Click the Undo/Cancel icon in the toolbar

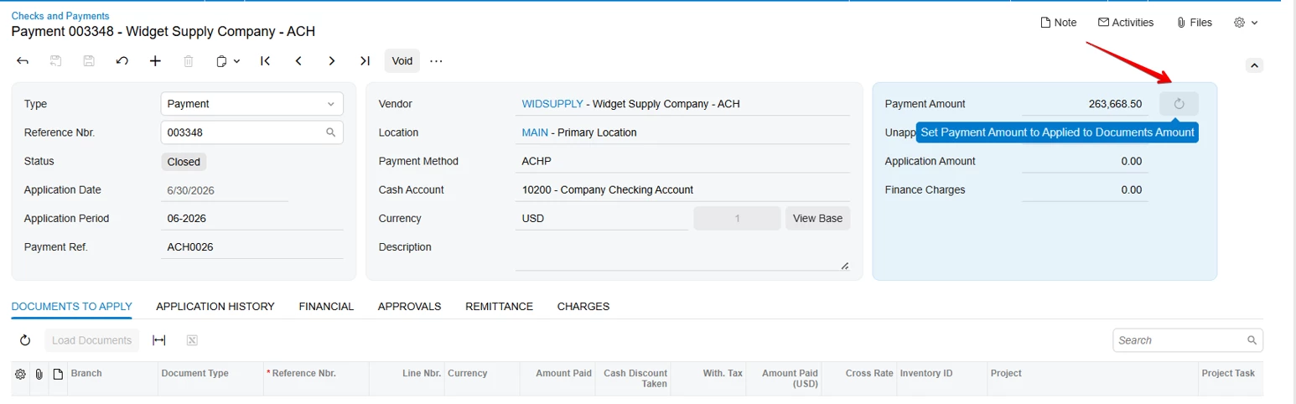click(122, 61)
